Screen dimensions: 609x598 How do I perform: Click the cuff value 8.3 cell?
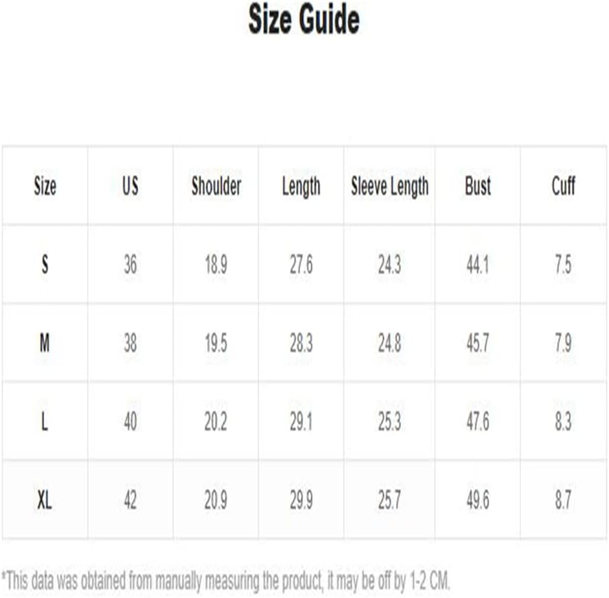pos(563,422)
